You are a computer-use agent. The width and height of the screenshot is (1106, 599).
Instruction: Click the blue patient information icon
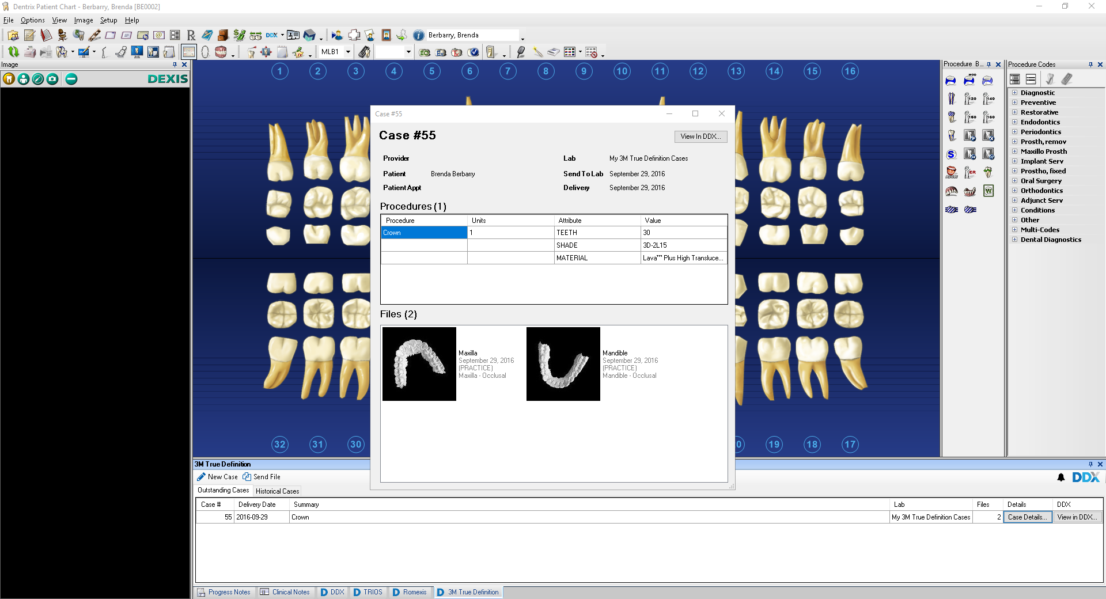[419, 36]
